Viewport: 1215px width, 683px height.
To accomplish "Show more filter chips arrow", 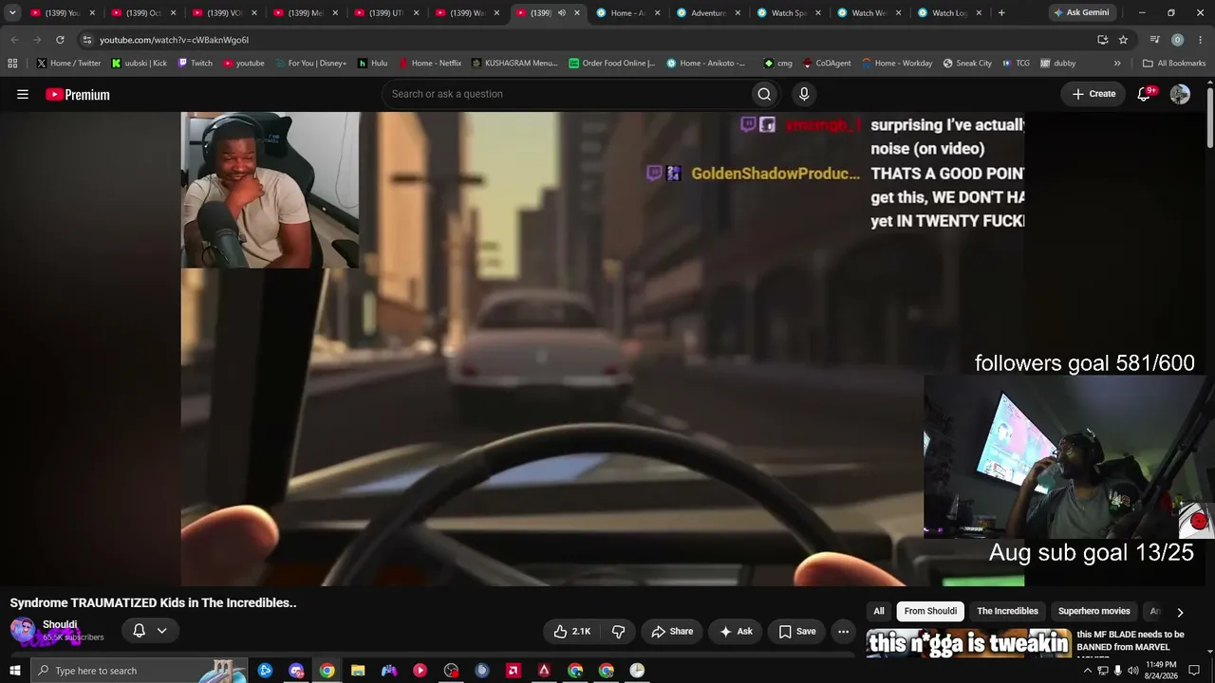I will click(1180, 612).
